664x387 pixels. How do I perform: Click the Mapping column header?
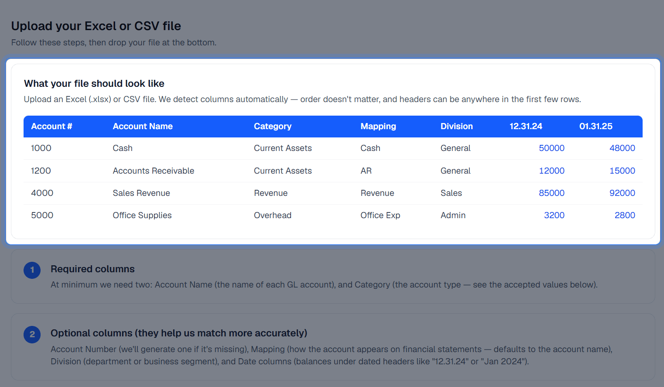click(378, 127)
